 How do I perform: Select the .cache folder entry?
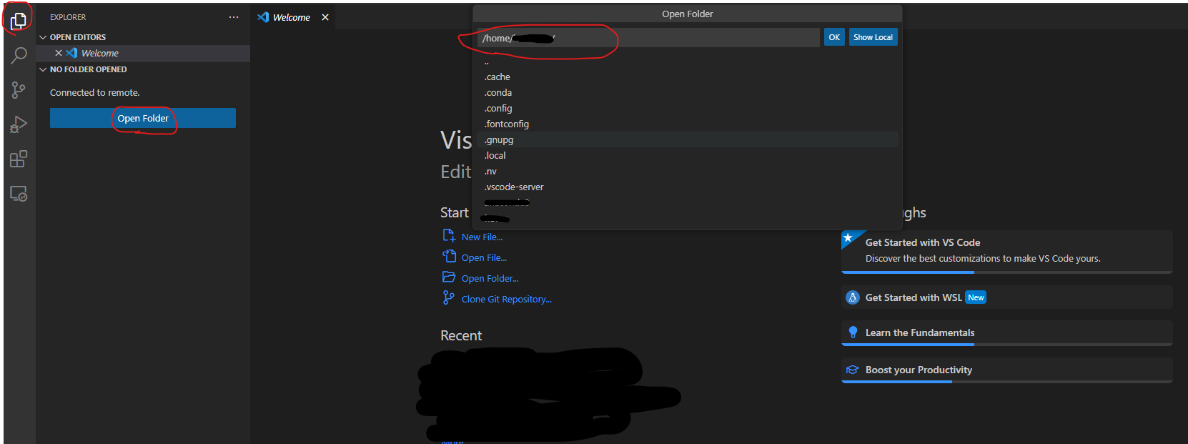pos(688,77)
